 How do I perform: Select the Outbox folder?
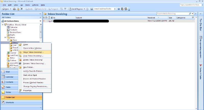click(13, 60)
